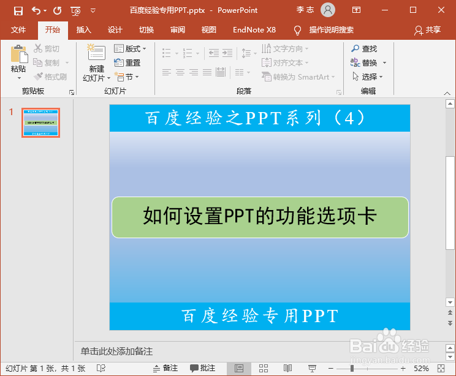Open the 版式 layout dropdown

tap(130, 48)
